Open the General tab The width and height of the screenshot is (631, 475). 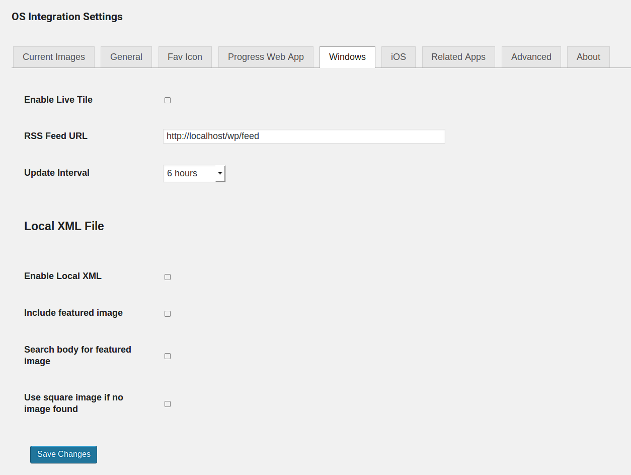126,57
